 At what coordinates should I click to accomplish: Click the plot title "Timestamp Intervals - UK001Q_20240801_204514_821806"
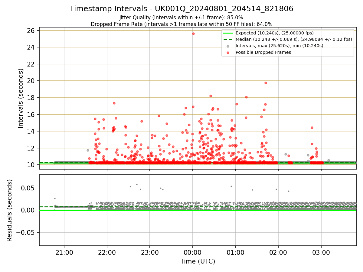(x=181, y=9)
